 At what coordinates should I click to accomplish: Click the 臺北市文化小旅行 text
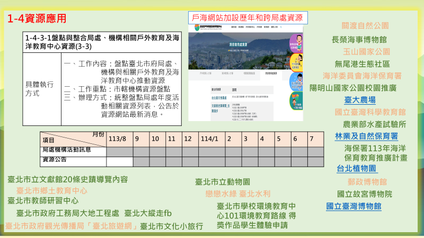[171, 226]
